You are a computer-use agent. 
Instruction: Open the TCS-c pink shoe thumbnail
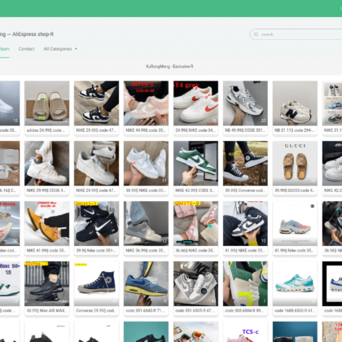(x=245, y=331)
